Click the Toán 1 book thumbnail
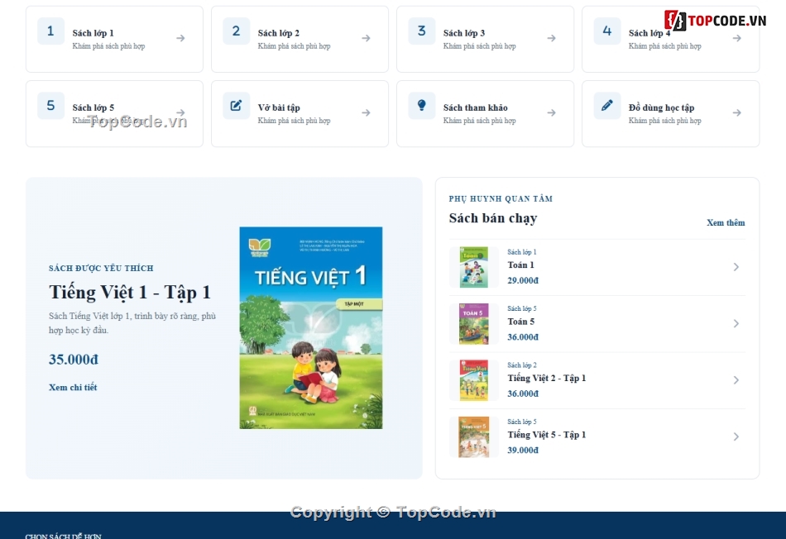786x539 pixels. tap(474, 267)
